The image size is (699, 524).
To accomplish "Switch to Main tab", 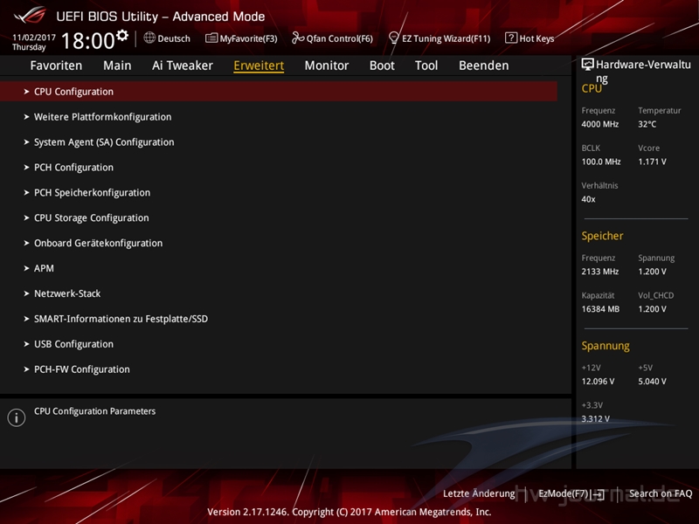I will [117, 65].
